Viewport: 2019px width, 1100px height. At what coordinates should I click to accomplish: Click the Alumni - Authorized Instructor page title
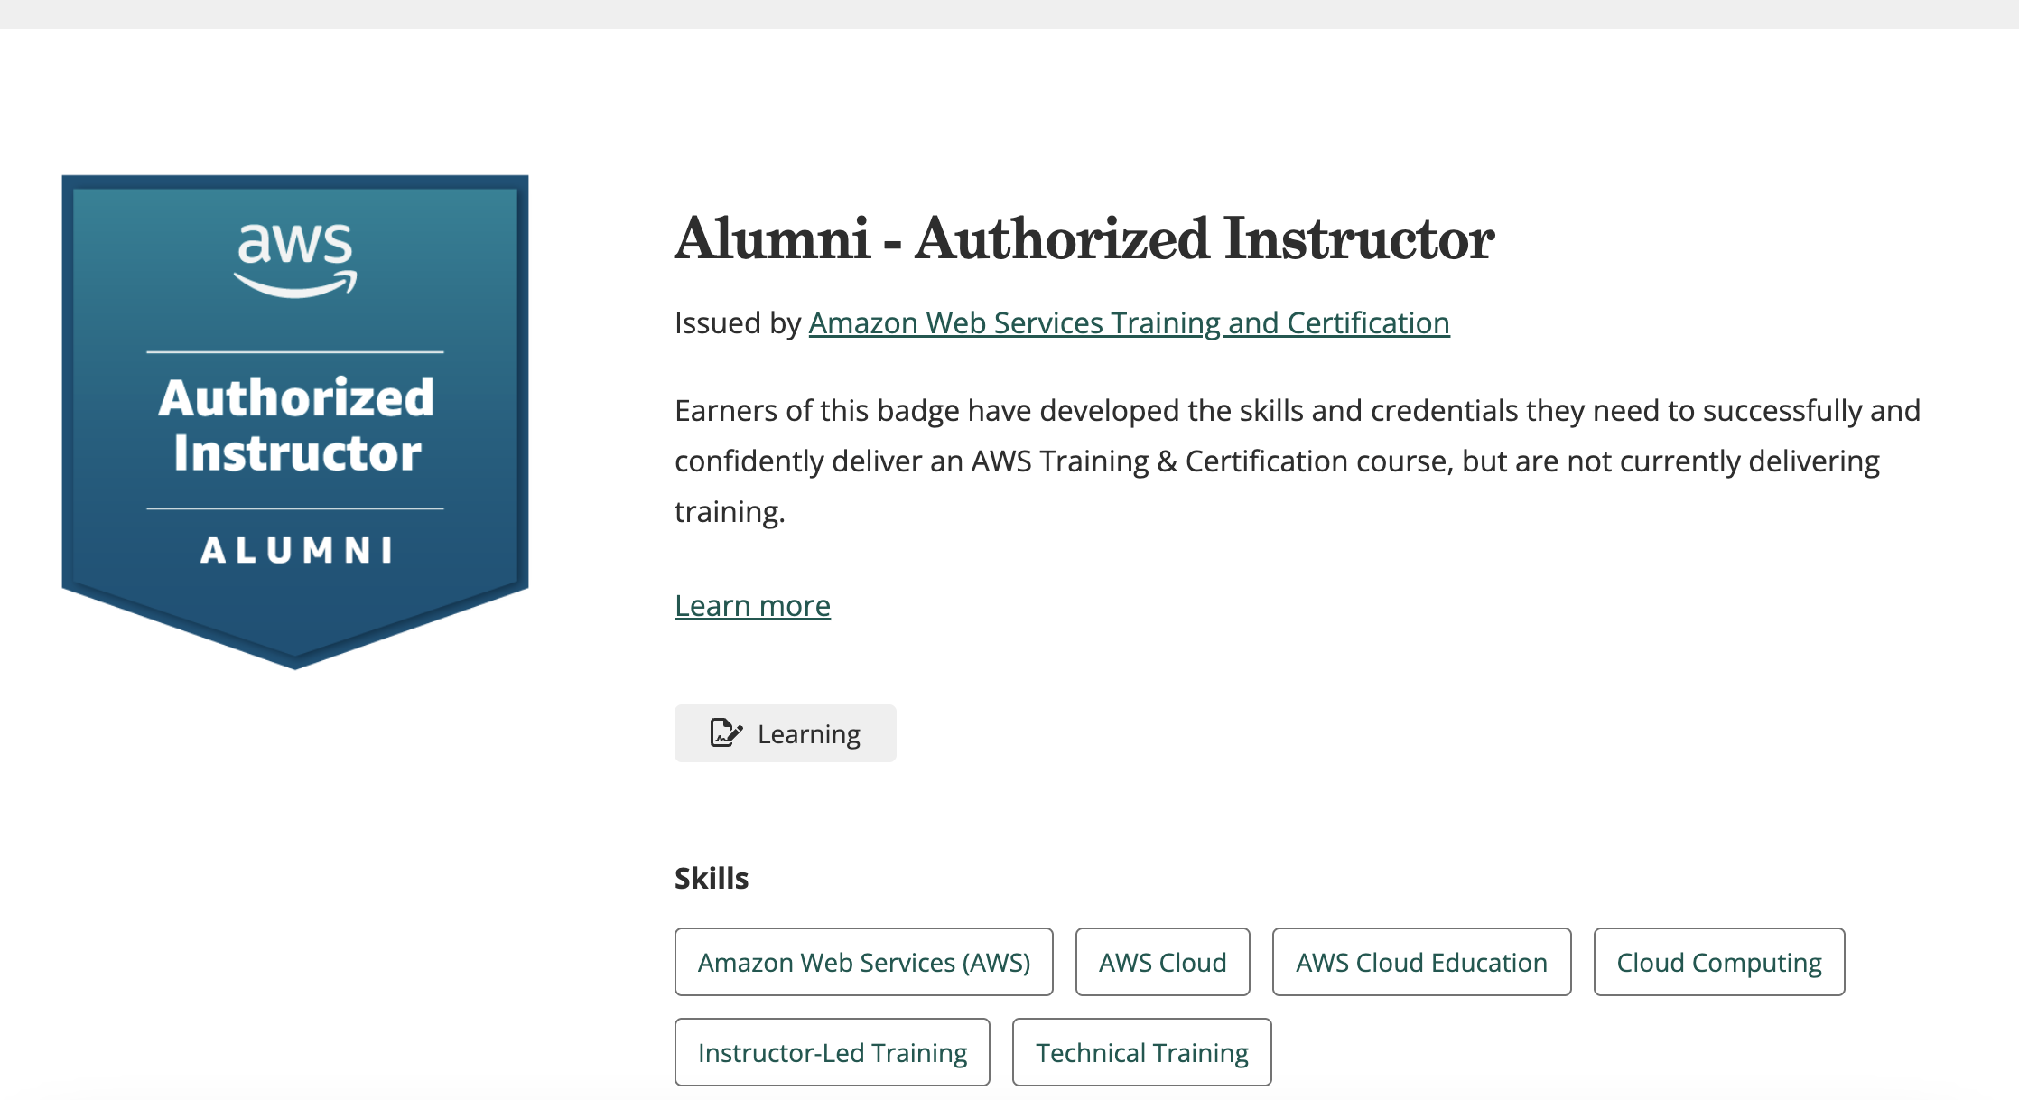point(1084,239)
